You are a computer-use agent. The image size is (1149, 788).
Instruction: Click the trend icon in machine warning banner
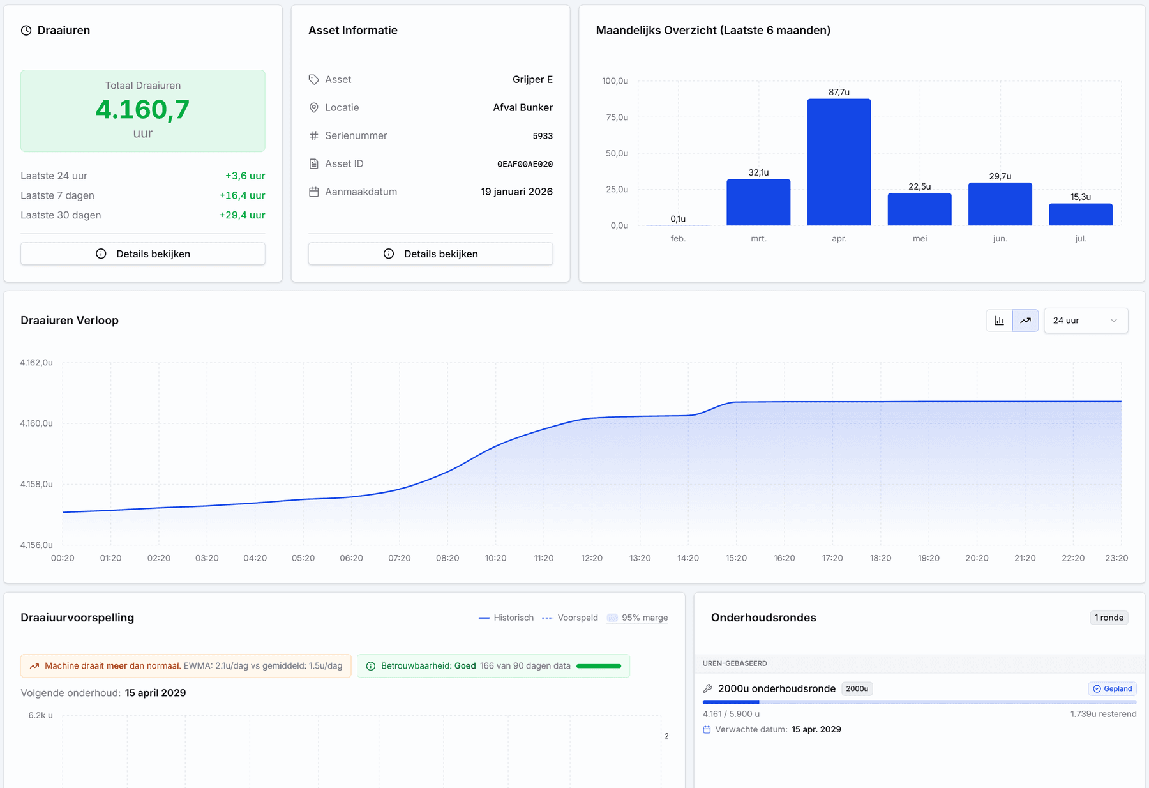pos(34,666)
